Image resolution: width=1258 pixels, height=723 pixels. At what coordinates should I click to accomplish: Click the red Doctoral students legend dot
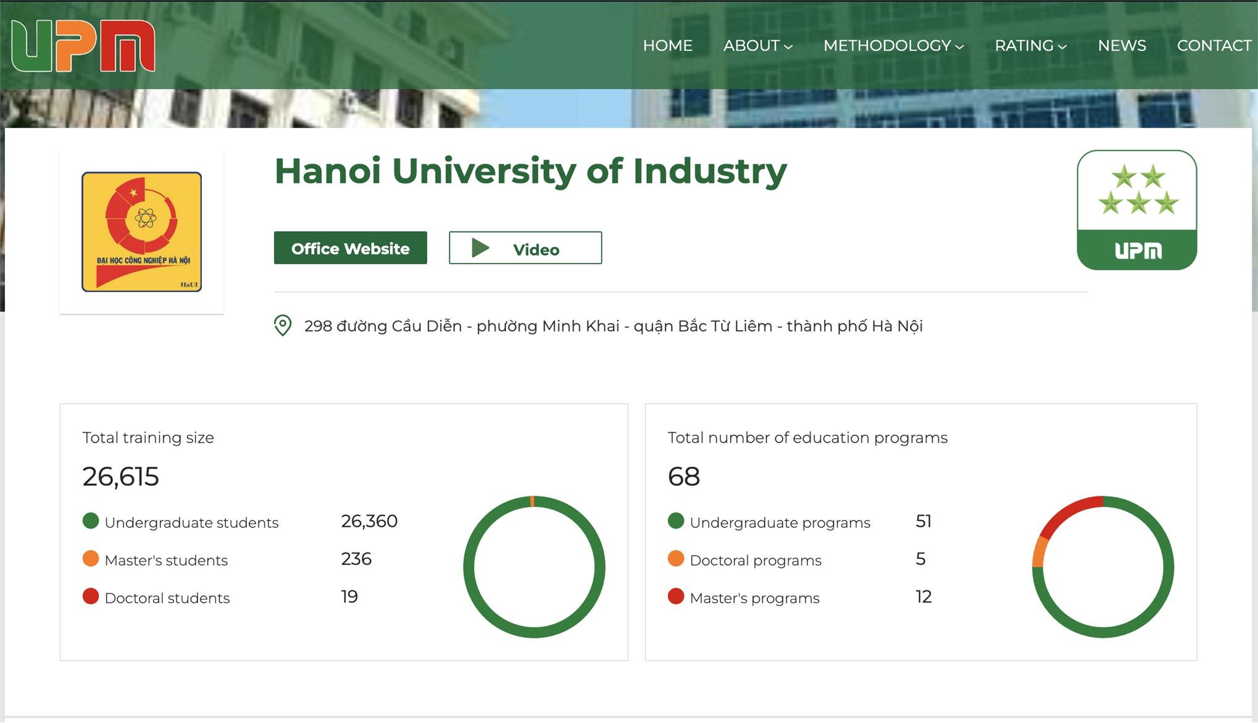91,596
